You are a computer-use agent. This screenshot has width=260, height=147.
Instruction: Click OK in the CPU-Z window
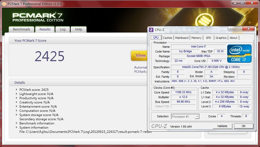(x=243, y=126)
